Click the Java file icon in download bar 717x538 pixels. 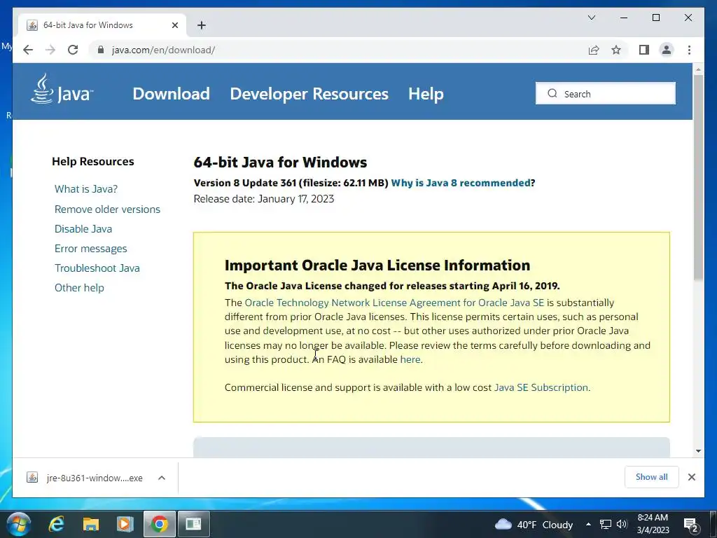pyautogui.click(x=32, y=478)
